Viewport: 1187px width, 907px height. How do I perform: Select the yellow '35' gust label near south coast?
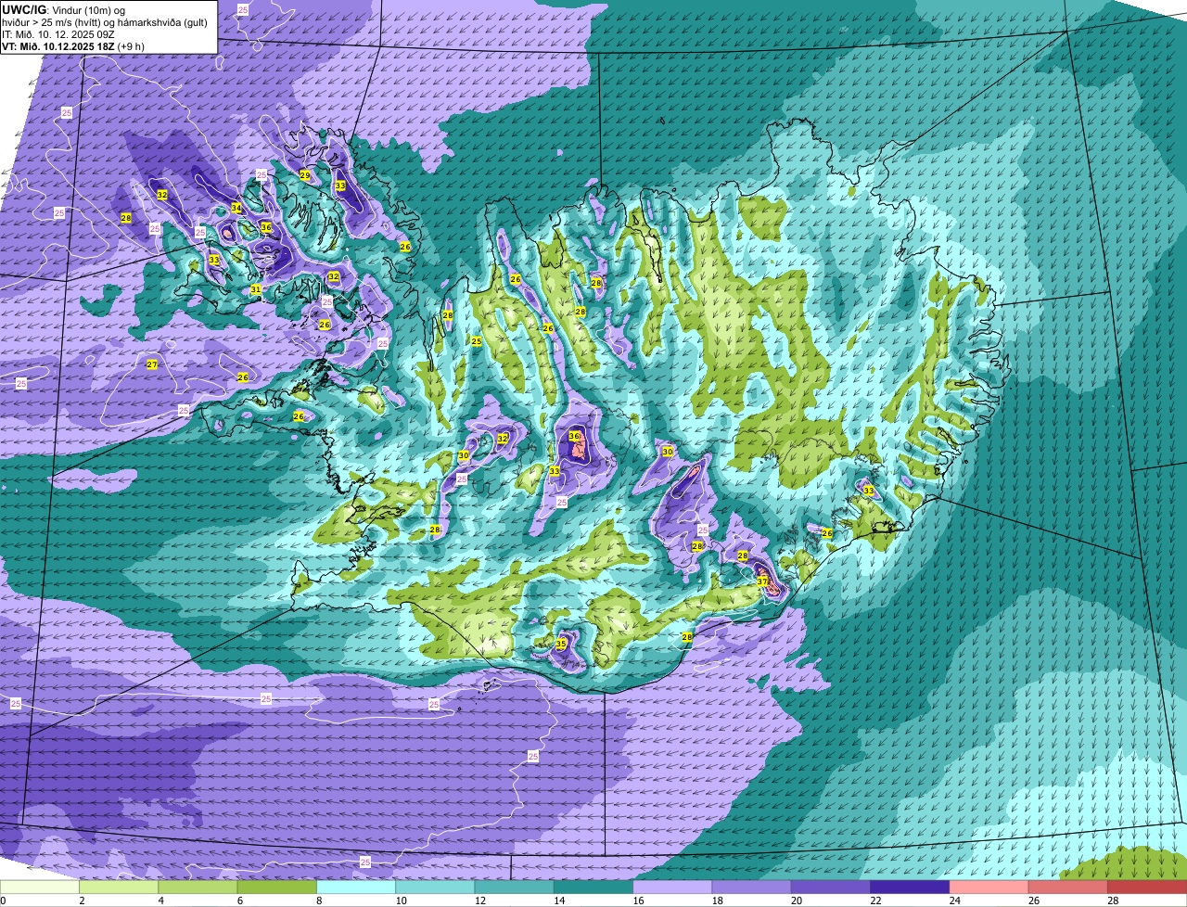pyautogui.click(x=561, y=644)
